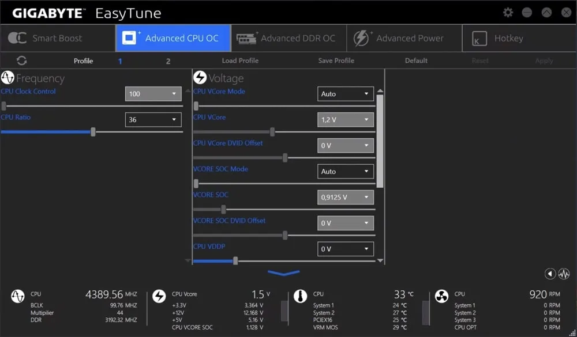This screenshot has height=337, width=577.
Task: Click the CPU VCore DVID Offset label
Action: click(x=228, y=143)
